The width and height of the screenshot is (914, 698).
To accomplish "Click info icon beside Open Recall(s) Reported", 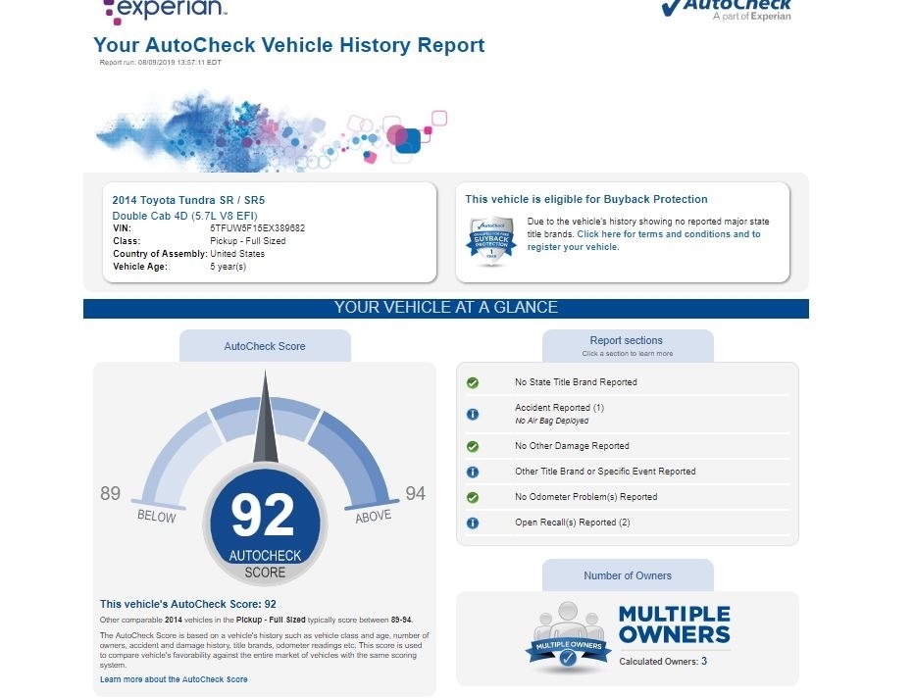I will 473,523.
